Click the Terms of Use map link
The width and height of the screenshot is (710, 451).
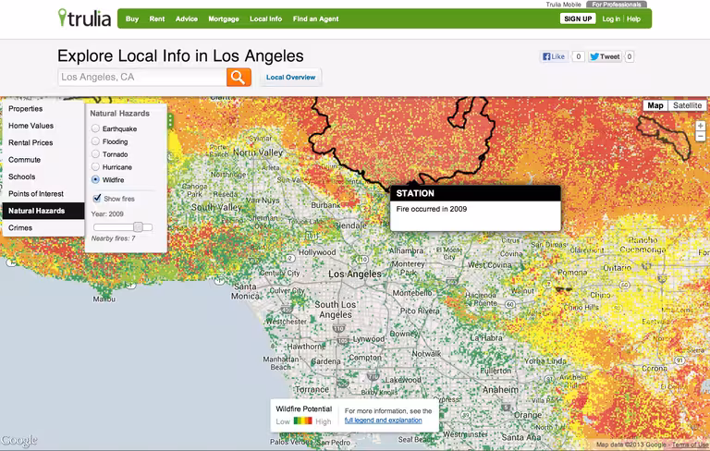tap(689, 445)
